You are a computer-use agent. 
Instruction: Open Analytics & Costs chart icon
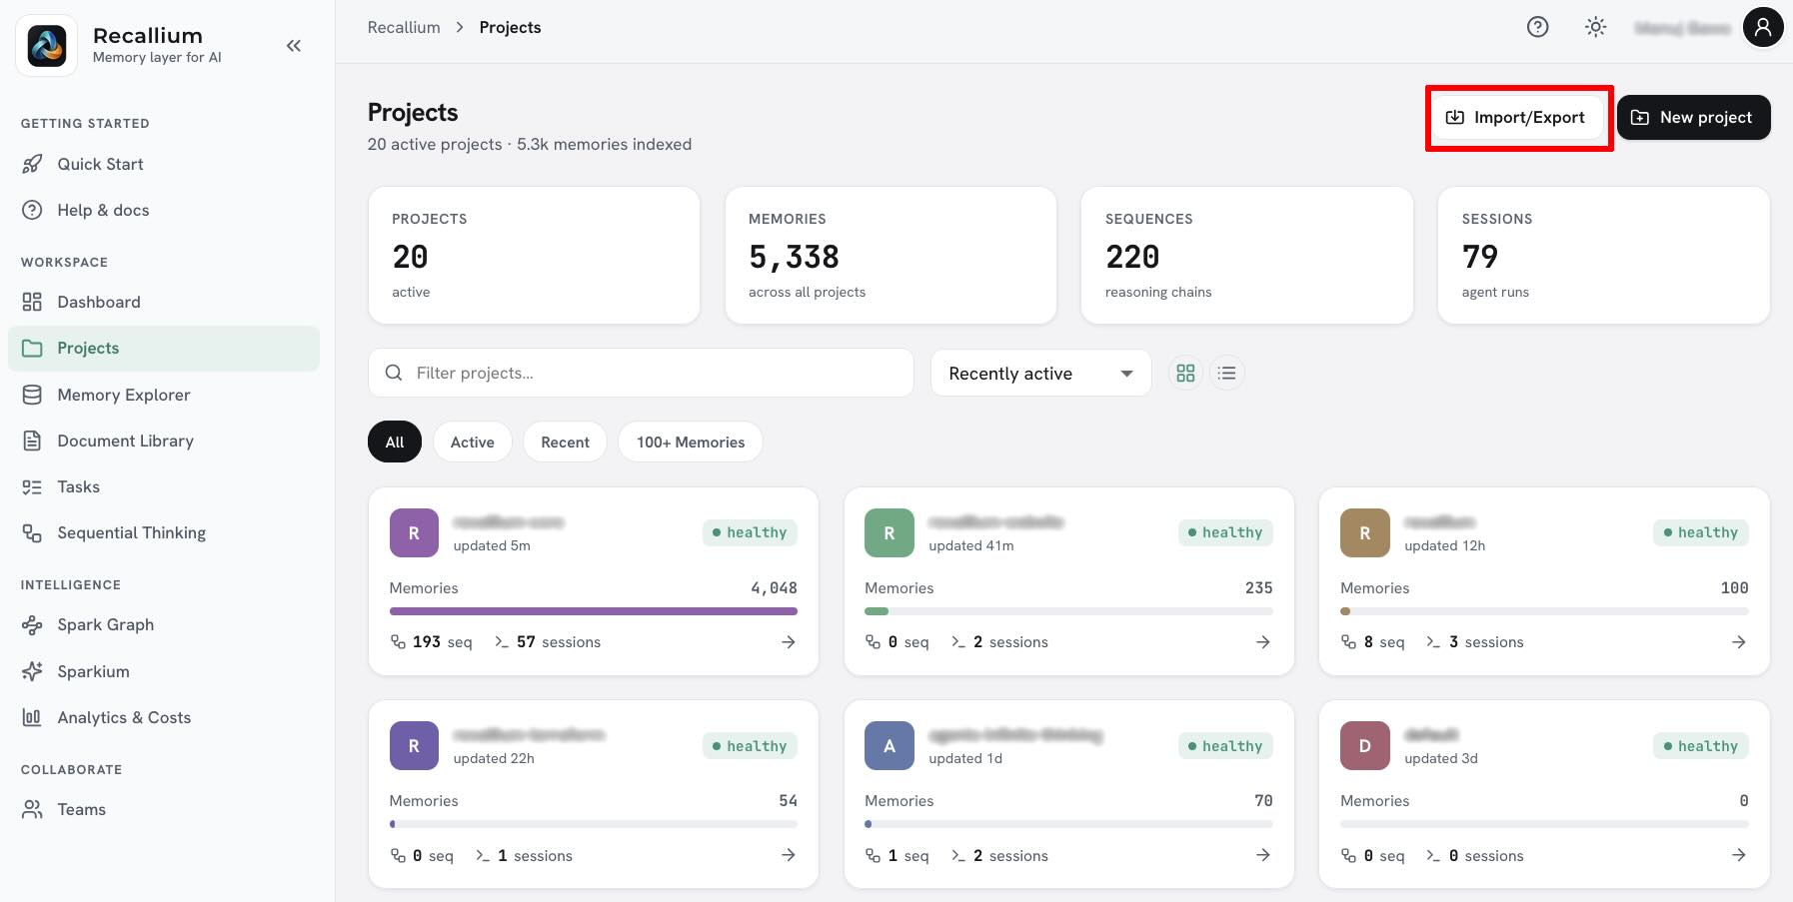(32, 717)
